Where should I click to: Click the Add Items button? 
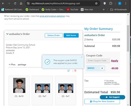coord(71,35)
